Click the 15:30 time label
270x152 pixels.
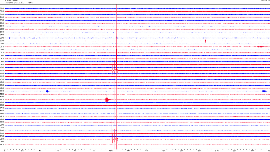pos(2,99)
